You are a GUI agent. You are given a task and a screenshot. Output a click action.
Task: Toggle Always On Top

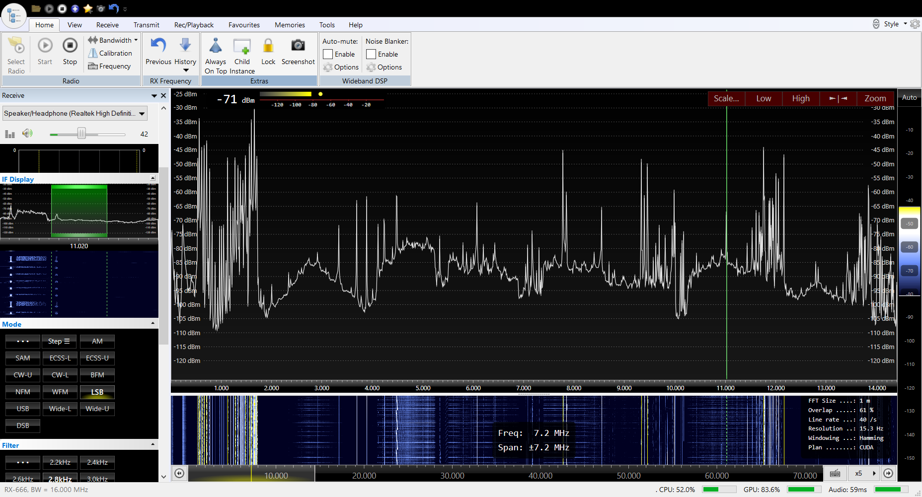(216, 47)
